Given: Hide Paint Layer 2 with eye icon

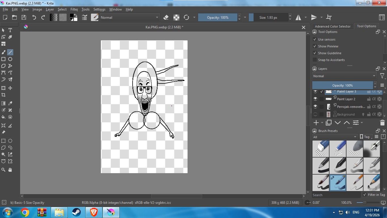Looking at the screenshot, I should point(315,99).
